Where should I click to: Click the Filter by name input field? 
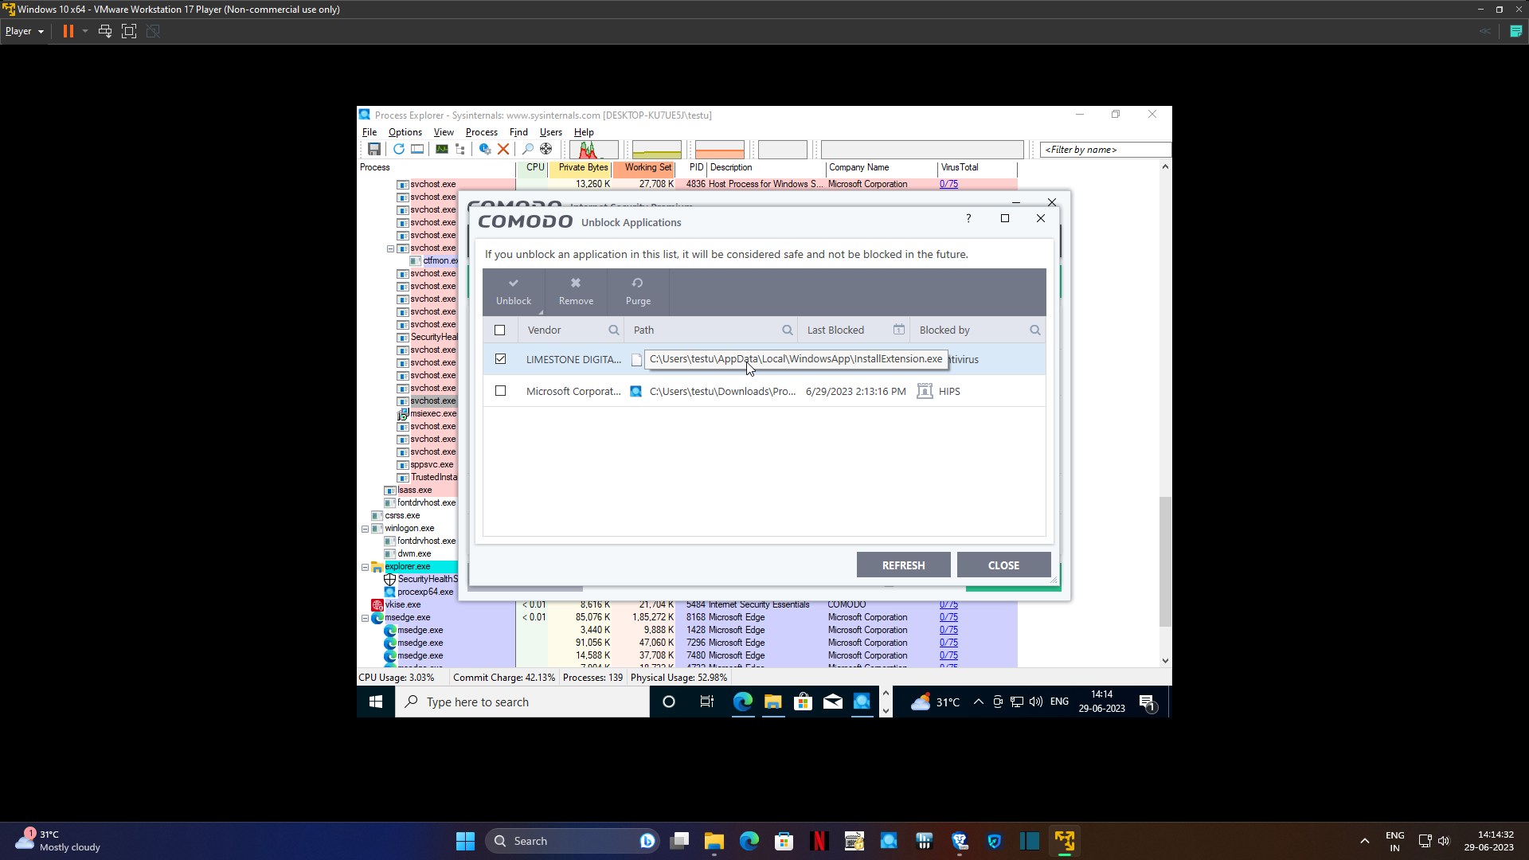tap(1105, 150)
